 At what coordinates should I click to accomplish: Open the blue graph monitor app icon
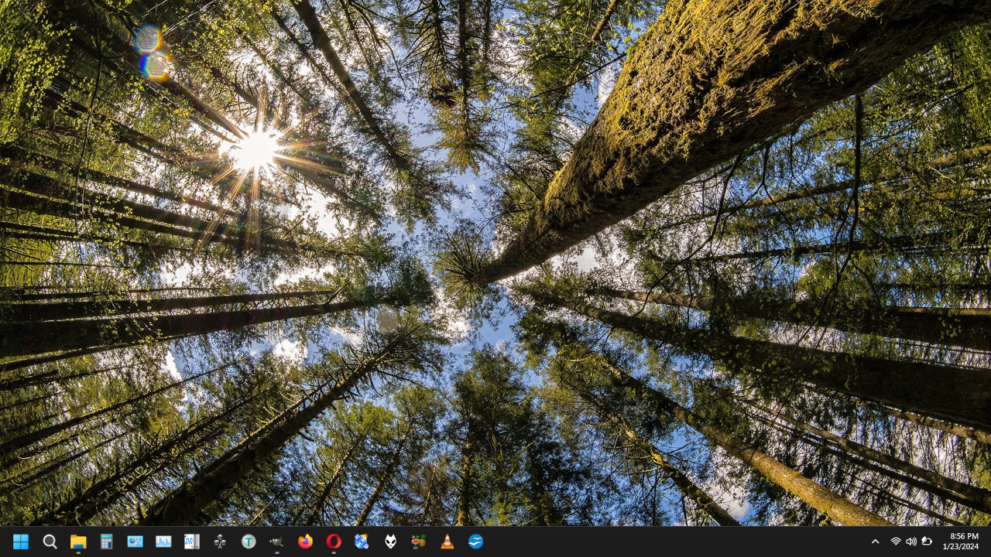pyautogui.click(x=163, y=542)
